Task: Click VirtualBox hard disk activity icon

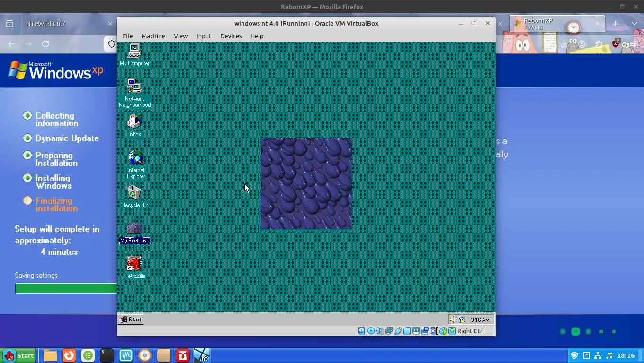Action: coord(362,331)
